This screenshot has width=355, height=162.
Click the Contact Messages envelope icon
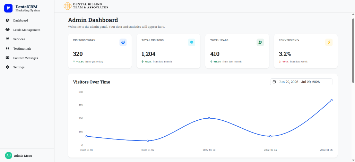pos(8,58)
